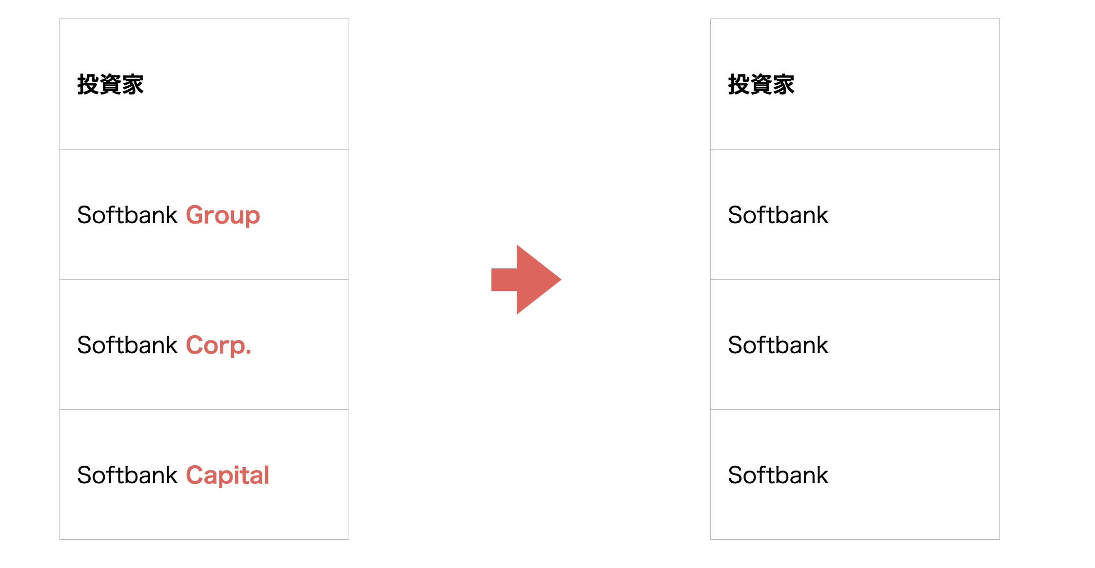Click the red right-pointing arrow
Image resolution: width=1095 pixels, height=568 pixels.
(527, 280)
